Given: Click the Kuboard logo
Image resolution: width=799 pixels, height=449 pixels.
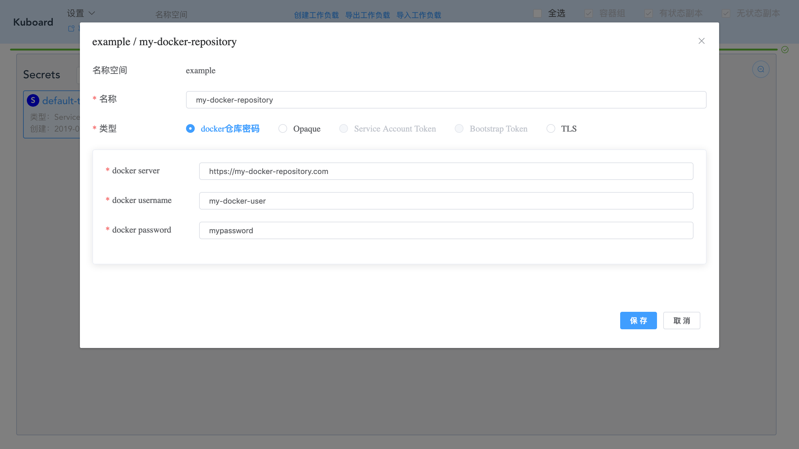Looking at the screenshot, I should click(x=32, y=22).
